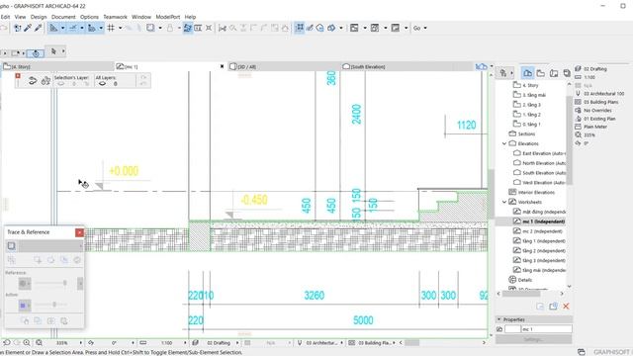Click the Active intensity slider
Screen dimensions: 633x356
(x=50, y=305)
